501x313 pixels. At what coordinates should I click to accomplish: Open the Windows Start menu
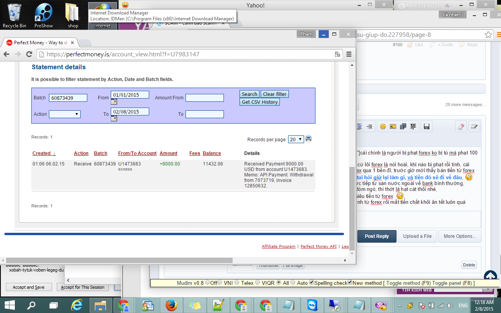9,305
